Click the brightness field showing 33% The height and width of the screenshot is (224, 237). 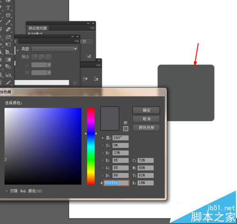point(120,153)
